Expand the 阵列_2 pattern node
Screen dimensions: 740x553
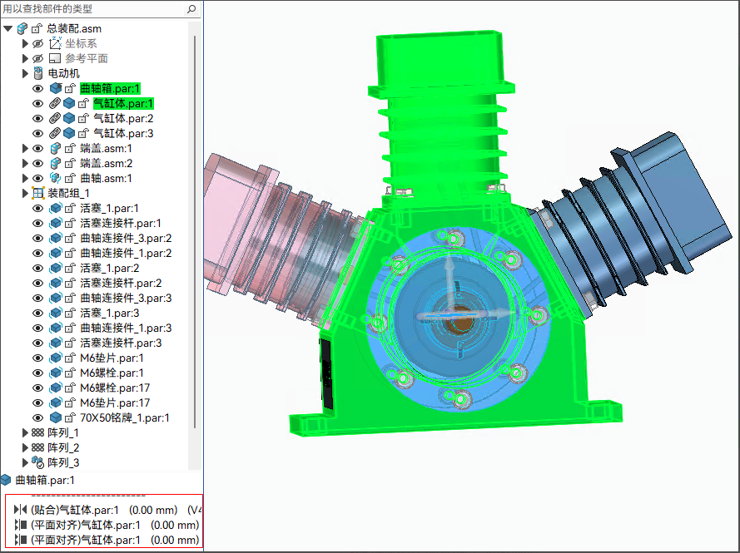(26, 448)
